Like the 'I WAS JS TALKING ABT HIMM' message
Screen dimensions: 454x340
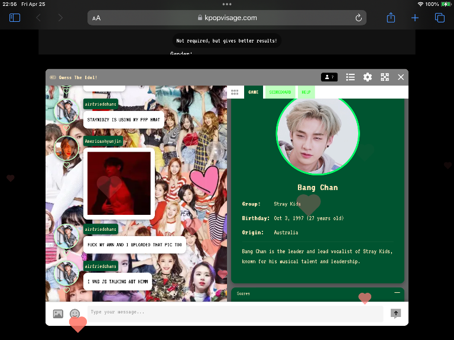tap(66, 290)
